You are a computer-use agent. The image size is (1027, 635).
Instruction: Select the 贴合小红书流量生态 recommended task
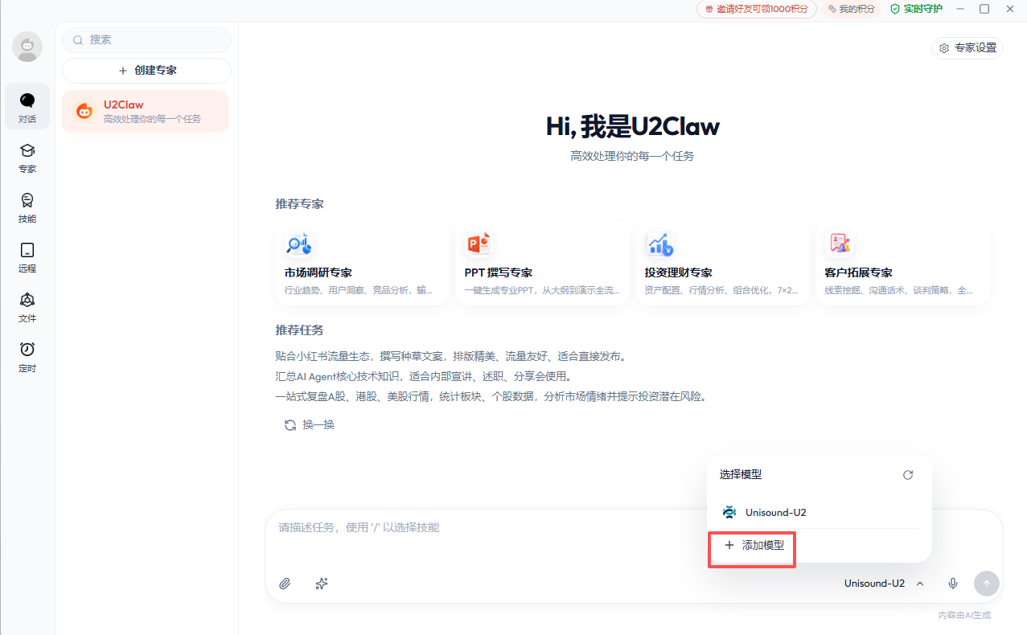point(450,356)
